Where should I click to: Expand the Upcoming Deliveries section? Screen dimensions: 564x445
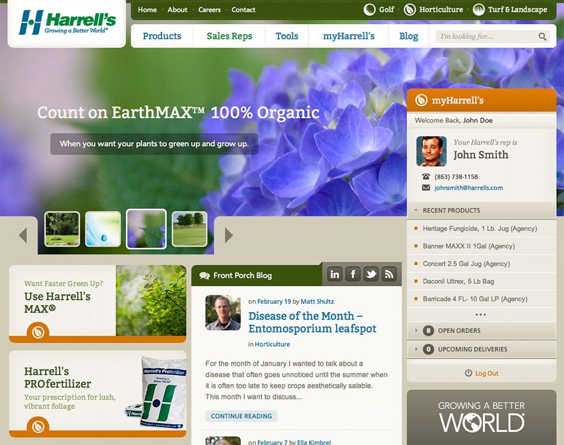point(482,349)
